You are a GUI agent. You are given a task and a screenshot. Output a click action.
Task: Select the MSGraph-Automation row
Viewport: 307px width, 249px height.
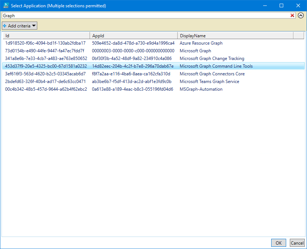pos(201,89)
